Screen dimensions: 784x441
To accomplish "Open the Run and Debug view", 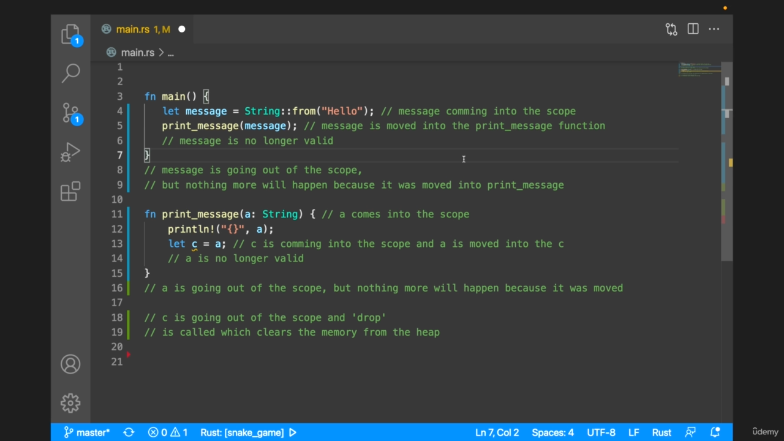I will coord(70,152).
